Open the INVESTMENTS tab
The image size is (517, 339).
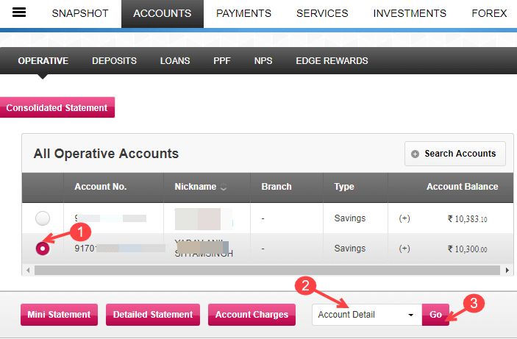click(410, 13)
